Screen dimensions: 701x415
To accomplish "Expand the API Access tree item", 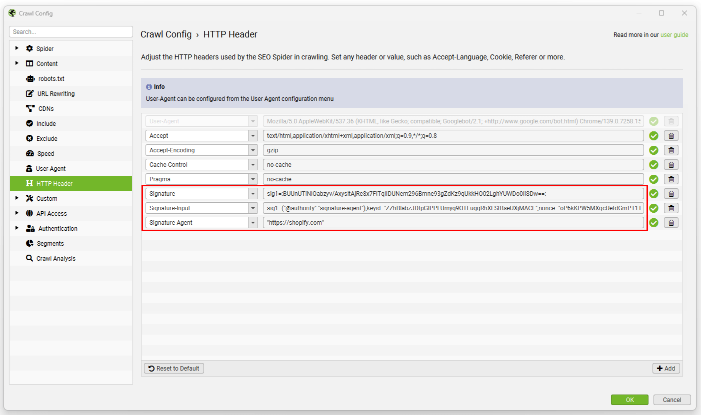I will (16, 213).
